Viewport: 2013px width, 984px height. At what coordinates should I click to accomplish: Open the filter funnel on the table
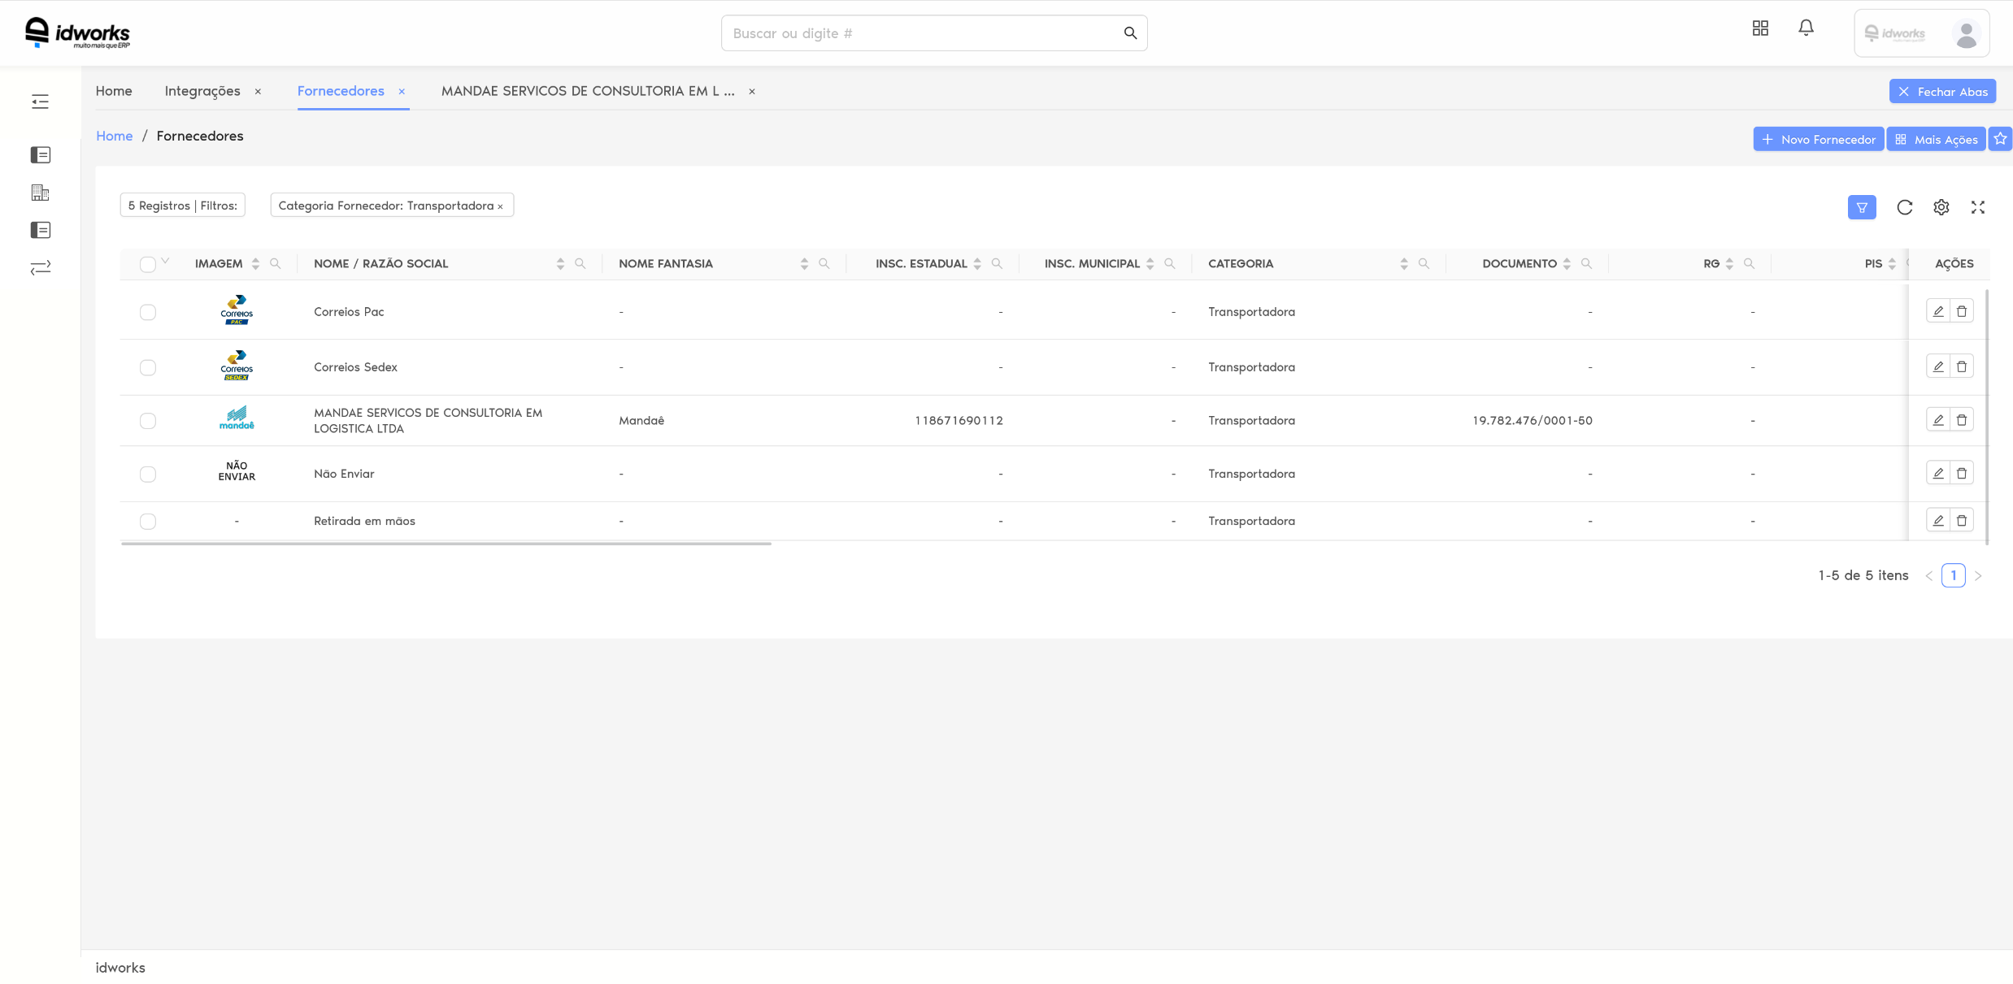coord(1862,207)
